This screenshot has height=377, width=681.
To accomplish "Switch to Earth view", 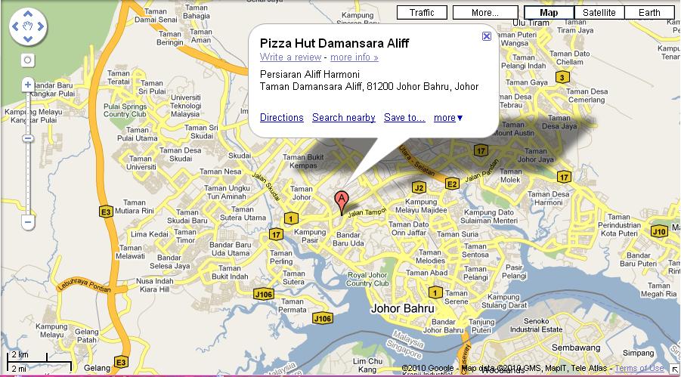I will tap(649, 13).
